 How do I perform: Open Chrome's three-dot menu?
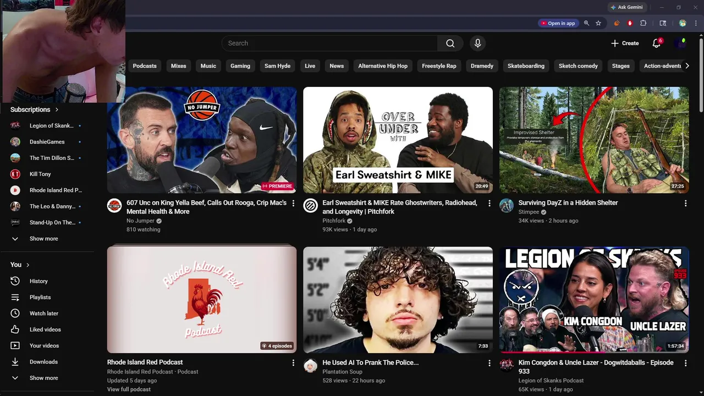[696, 23]
